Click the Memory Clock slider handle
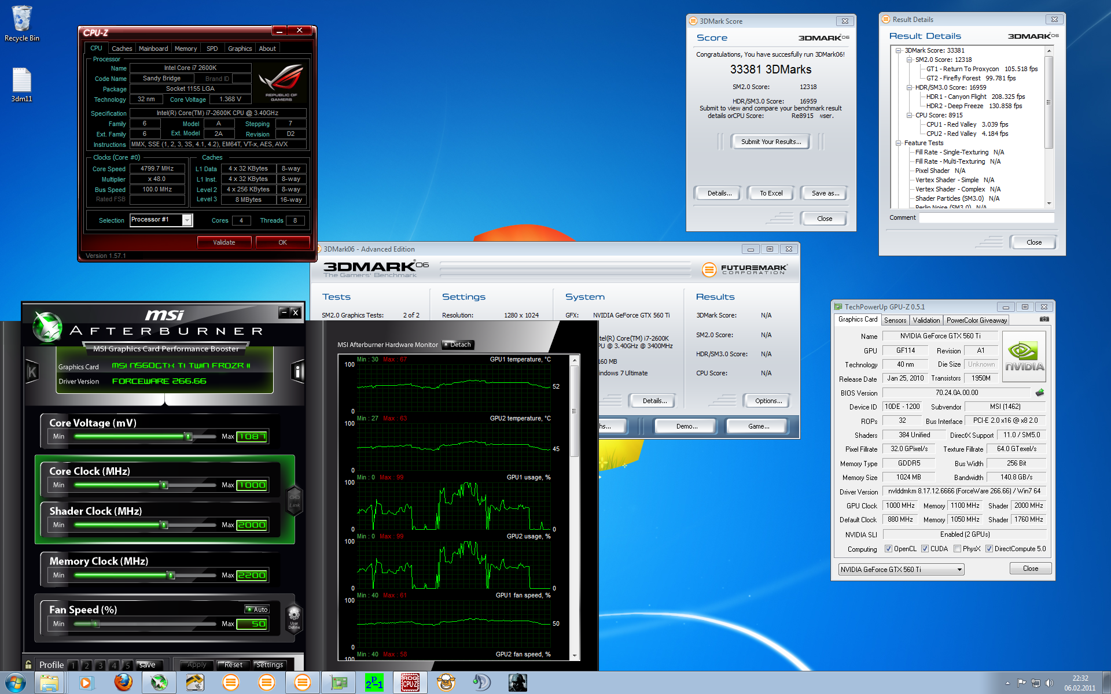Screen dimensions: 1111x694 click(x=171, y=575)
